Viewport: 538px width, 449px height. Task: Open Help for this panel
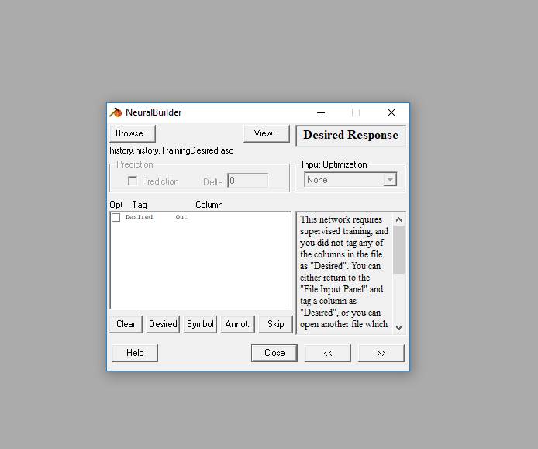coord(135,353)
